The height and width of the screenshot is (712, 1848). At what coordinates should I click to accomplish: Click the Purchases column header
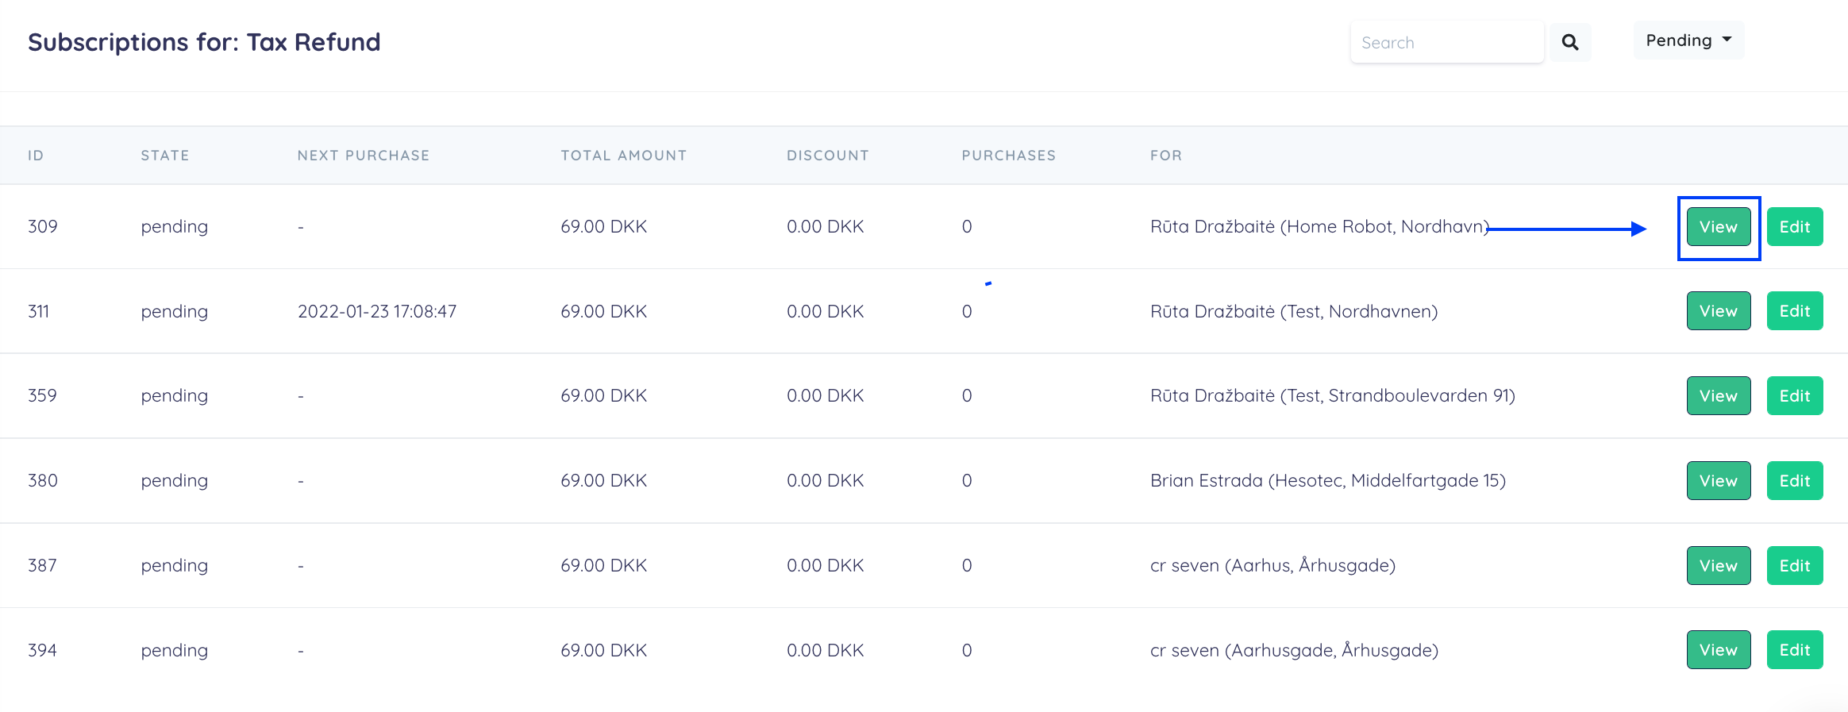[1008, 156]
